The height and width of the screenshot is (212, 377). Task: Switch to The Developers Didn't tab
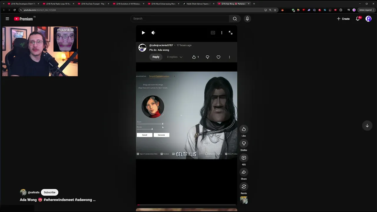pyautogui.click(x=24, y=4)
